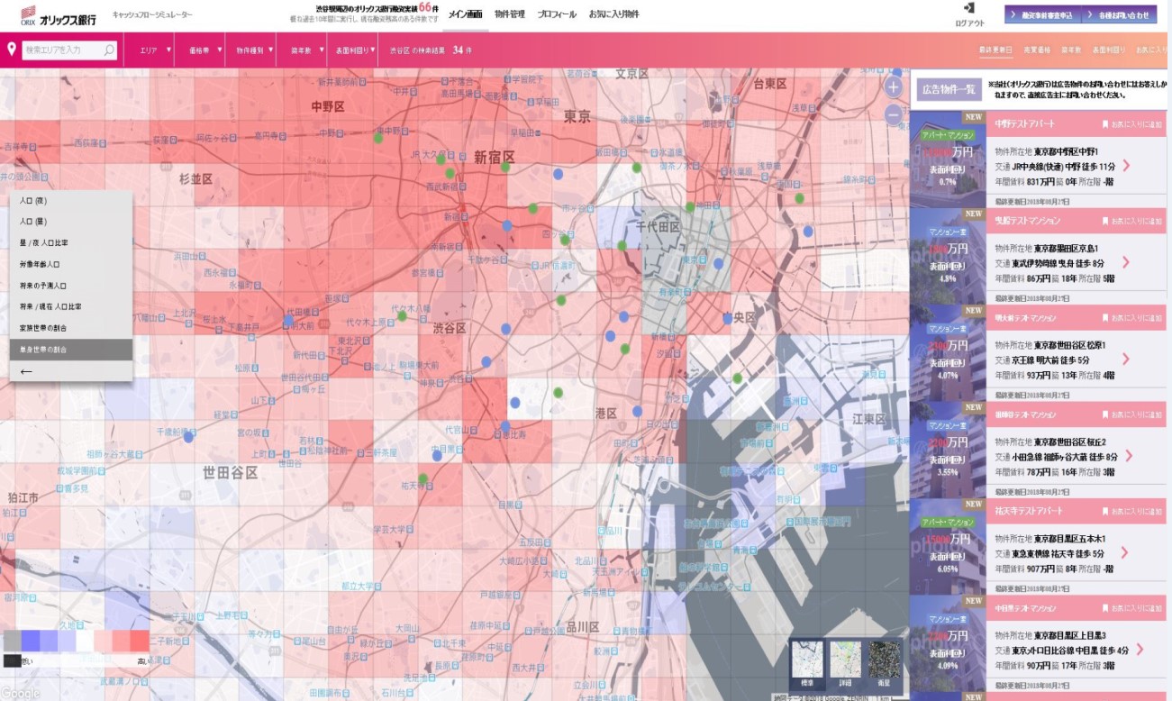Viewport: 1172px width, 701px height.
Task: Click the blue marker near 恵比寿
Action: pos(504,426)
